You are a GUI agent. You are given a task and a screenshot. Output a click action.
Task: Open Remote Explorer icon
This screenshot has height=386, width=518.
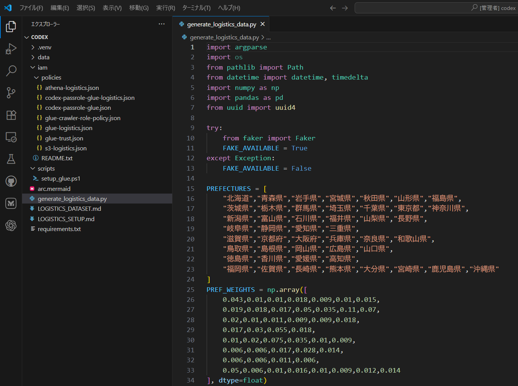click(11, 137)
